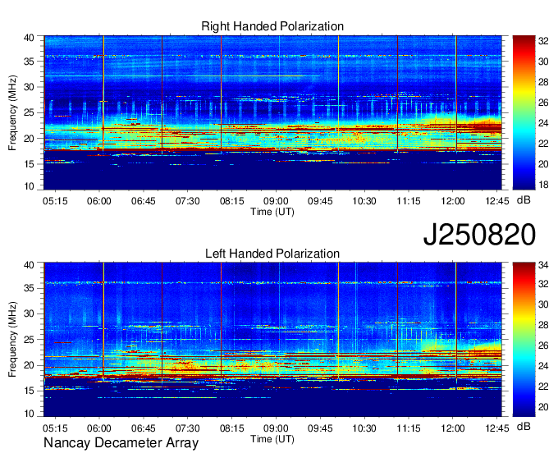The height and width of the screenshot is (453, 558).
Task: Click 10 MHz tick on Left Handed plot
Action: click(x=29, y=413)
